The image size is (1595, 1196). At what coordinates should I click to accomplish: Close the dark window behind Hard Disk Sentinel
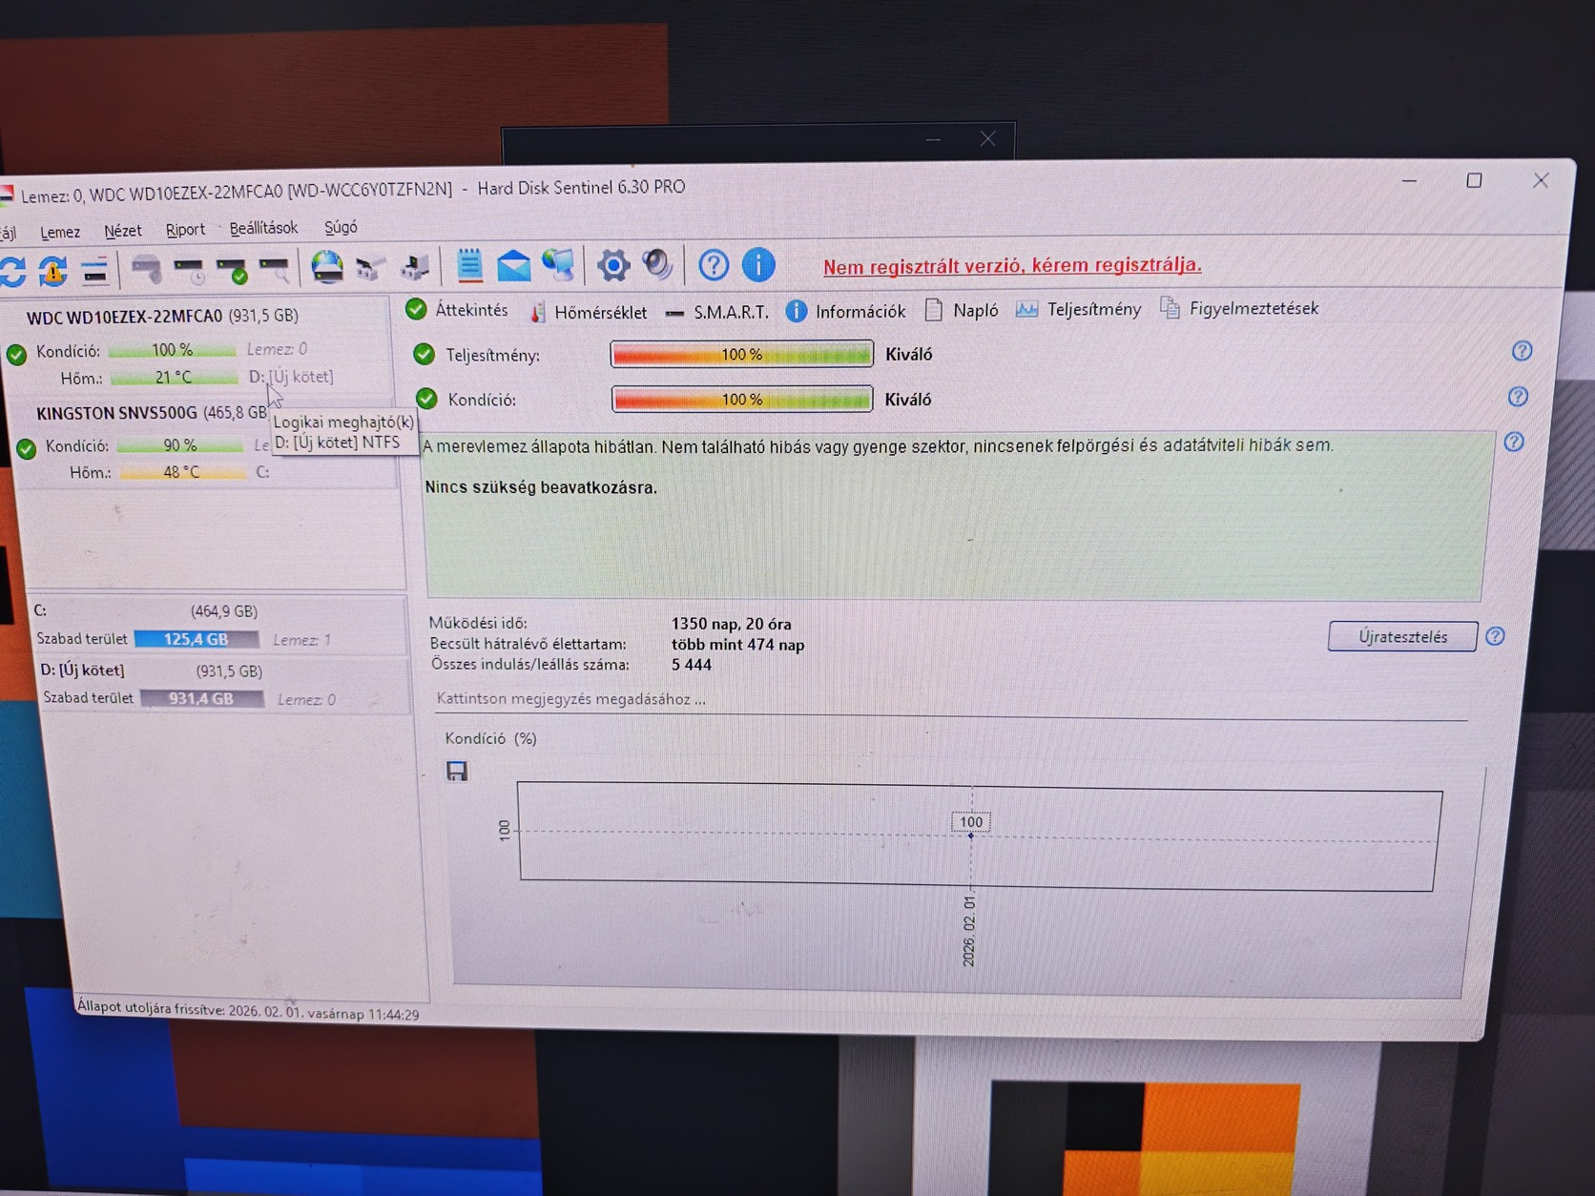coord(988,139)
